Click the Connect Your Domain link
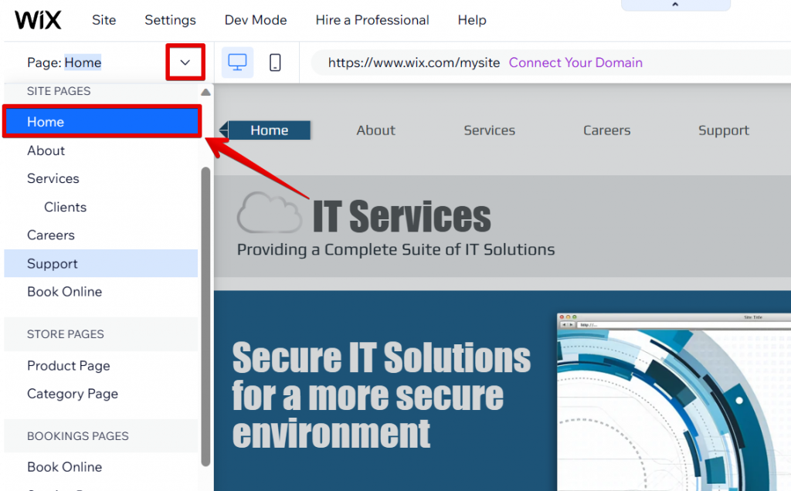Viewport: 791px width, 491px height. click(575, 63)
